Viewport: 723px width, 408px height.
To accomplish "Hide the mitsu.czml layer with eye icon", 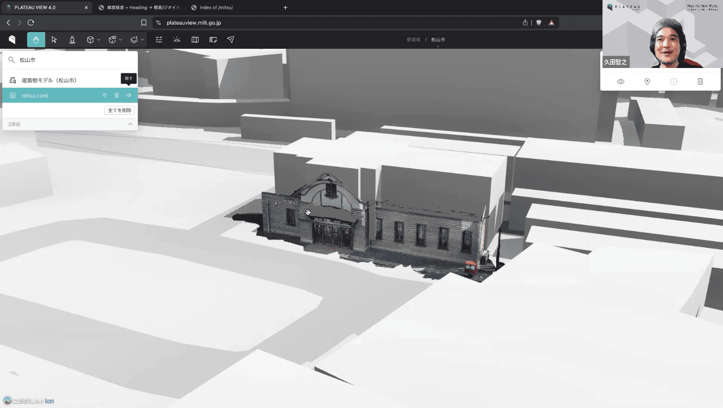I will [x=129, y=96].
